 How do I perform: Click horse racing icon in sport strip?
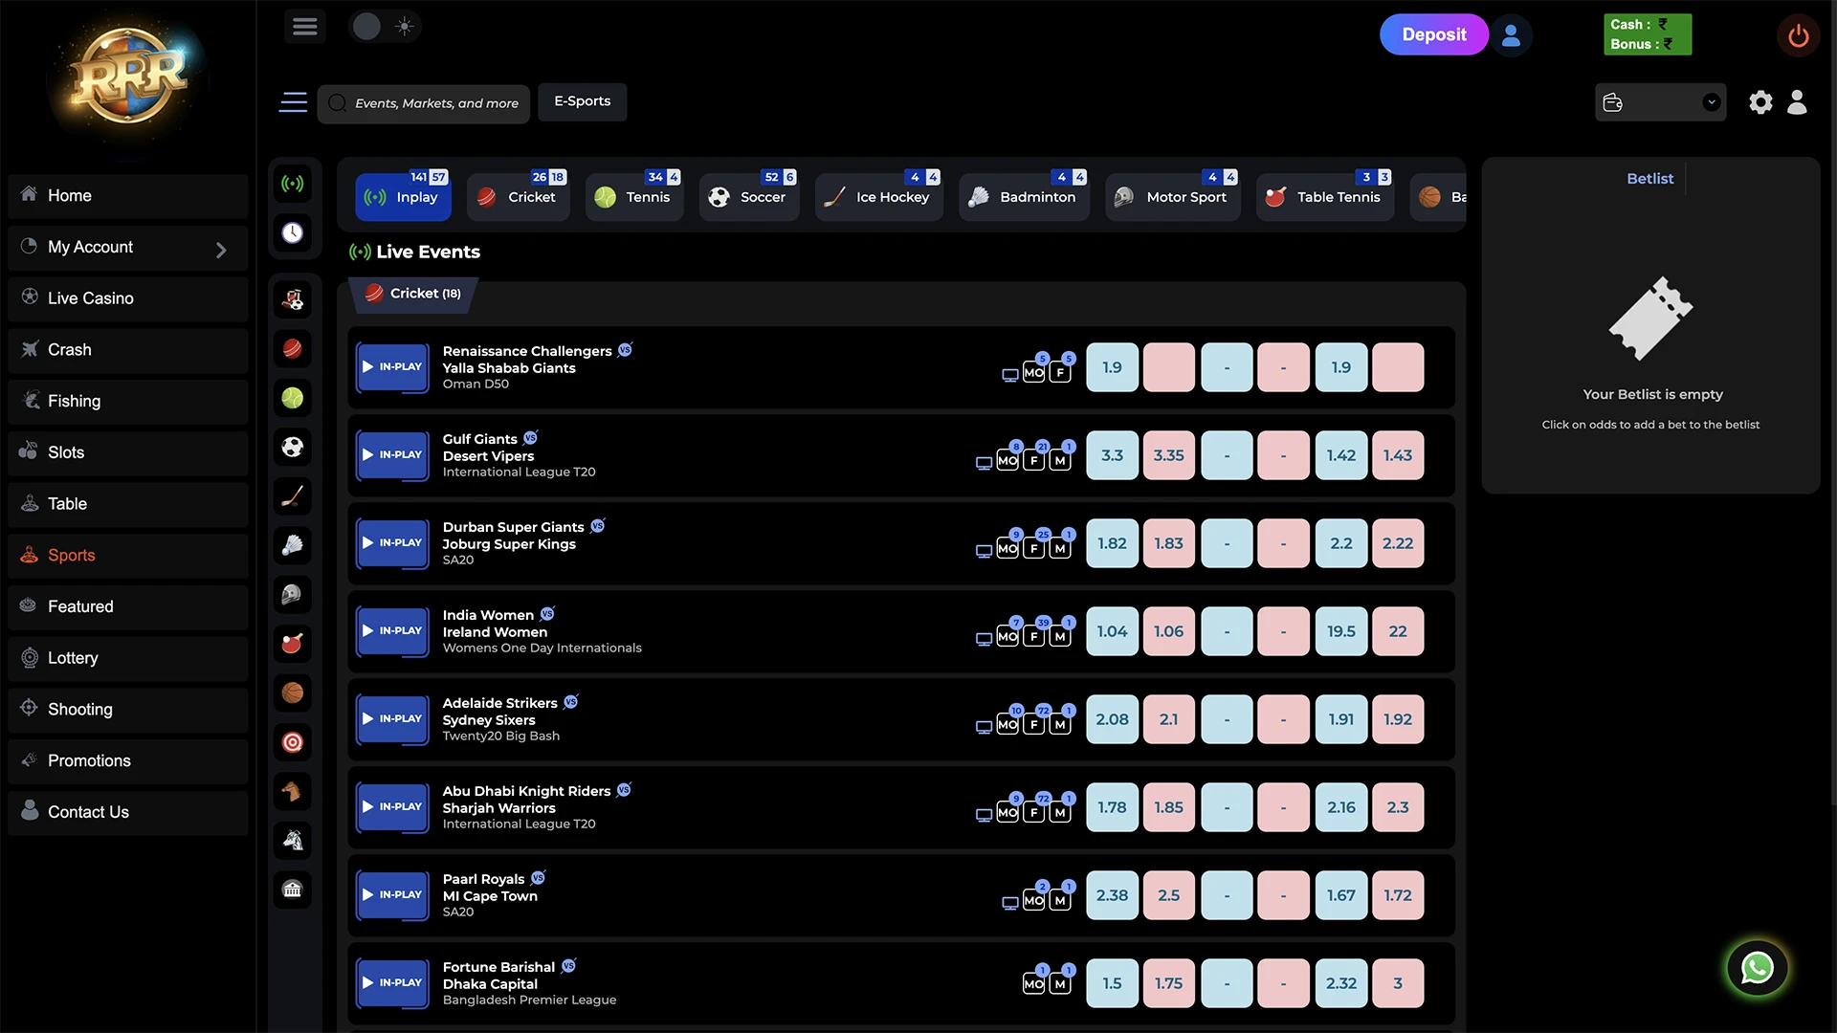293,791
